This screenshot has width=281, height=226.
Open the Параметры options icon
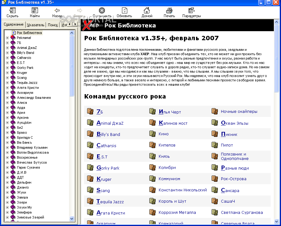coord(191,10)
